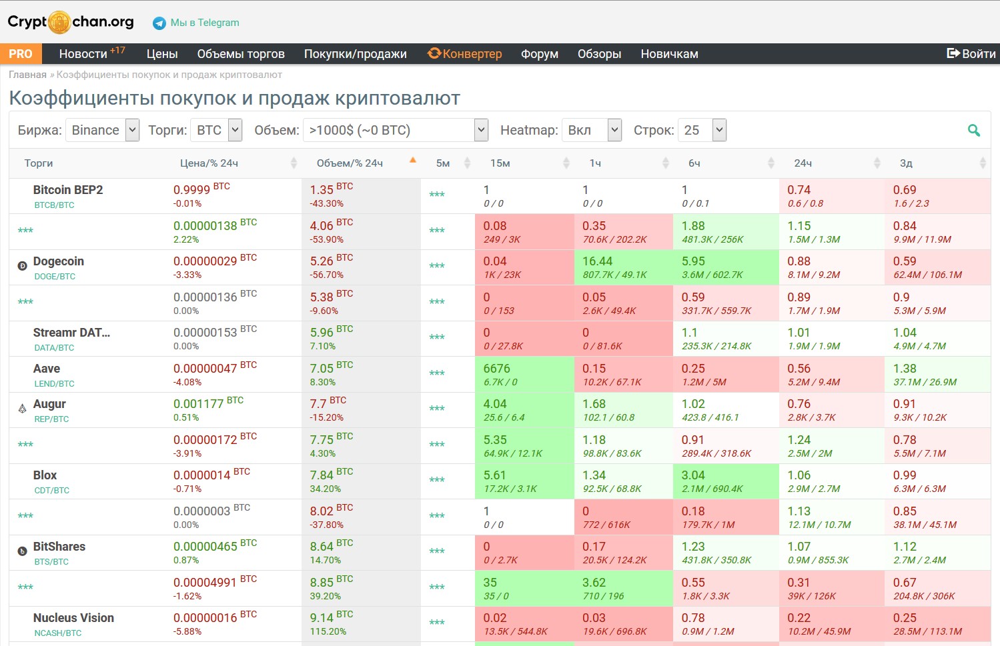Sort by 5м column arrows
Image resolution: width=1000 pixels, height=646 pixels.
[467, 163]
